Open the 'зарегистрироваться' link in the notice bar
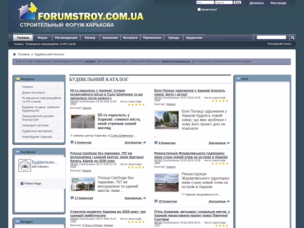The width and height of the screenshot is (304, 228). pos(175,61)
